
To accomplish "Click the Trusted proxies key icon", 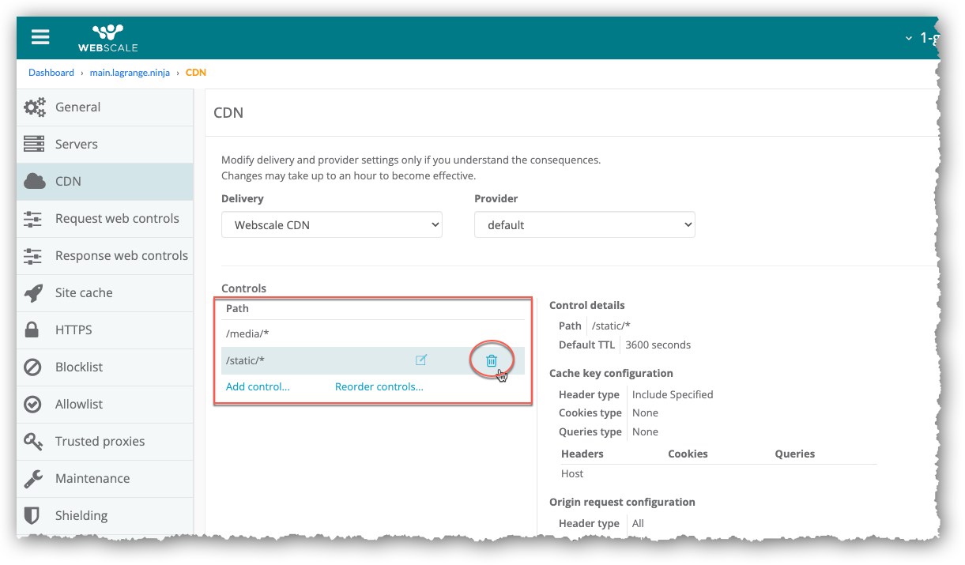I will (x=33, y=442).
